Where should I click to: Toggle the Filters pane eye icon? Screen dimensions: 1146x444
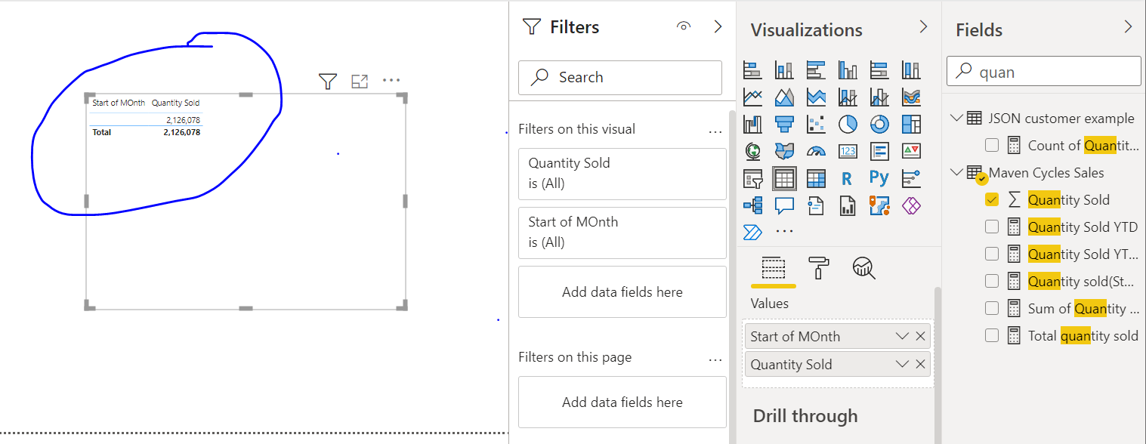tap(684, 27)
